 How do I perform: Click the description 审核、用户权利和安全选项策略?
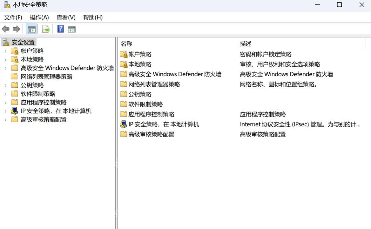click(280, 64)
